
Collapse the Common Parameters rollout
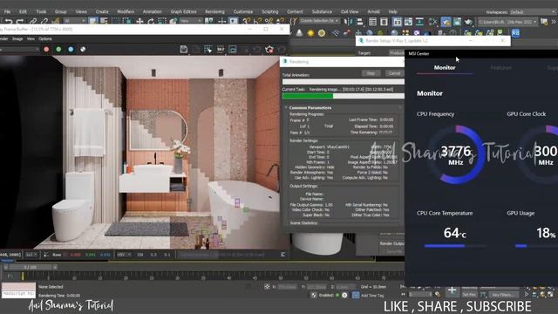[x=310, y=107]
